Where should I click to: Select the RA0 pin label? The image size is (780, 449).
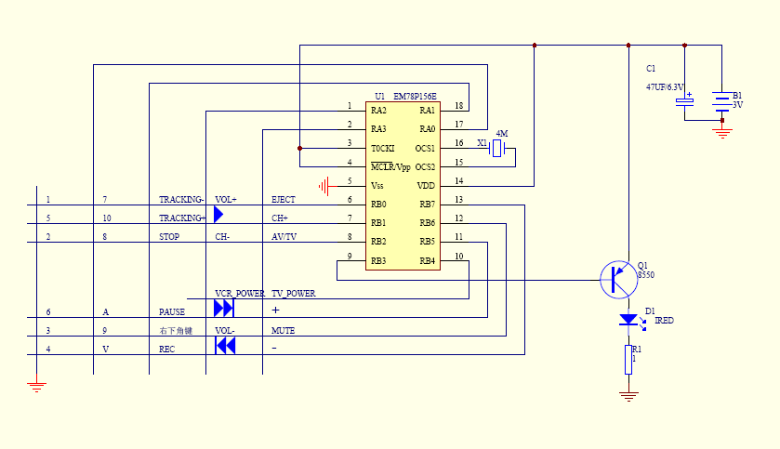coord(428,129)
